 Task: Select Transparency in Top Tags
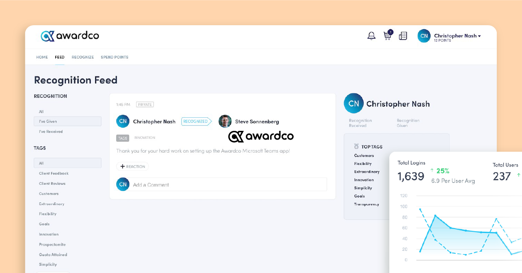pos(367,204)
